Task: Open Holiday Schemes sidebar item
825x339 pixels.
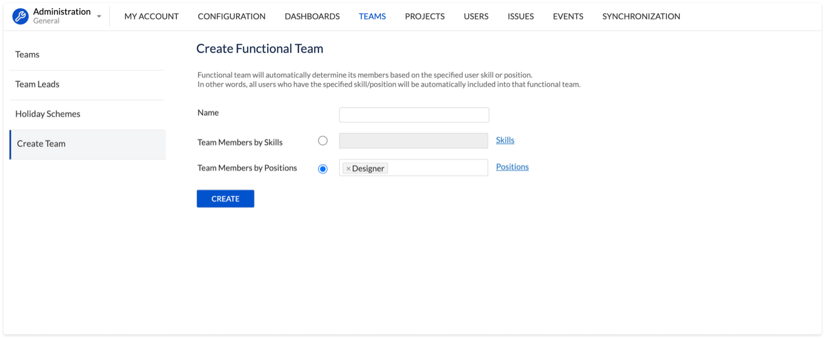Action: pos(48,114)
